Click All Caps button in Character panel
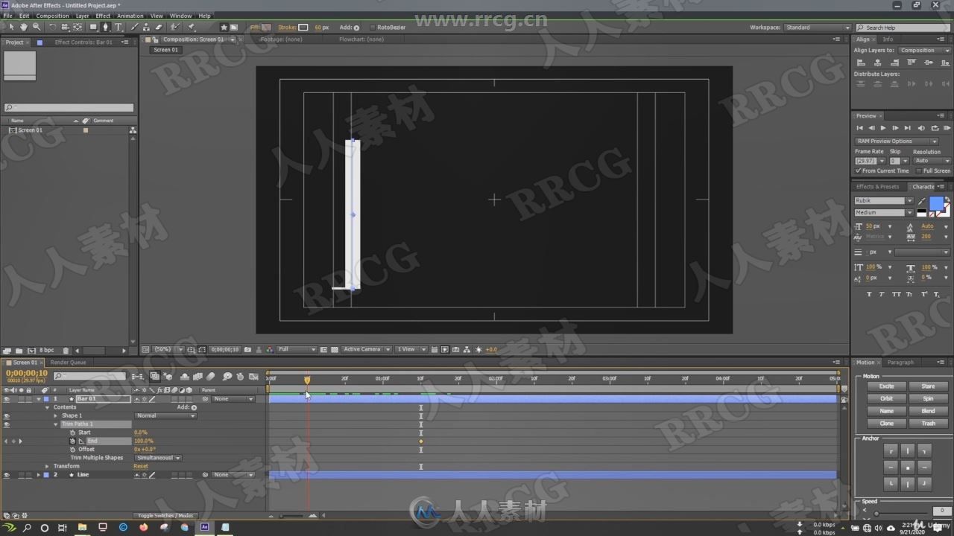Viewport: 954px width, 536px height. (x=895, y=294)
